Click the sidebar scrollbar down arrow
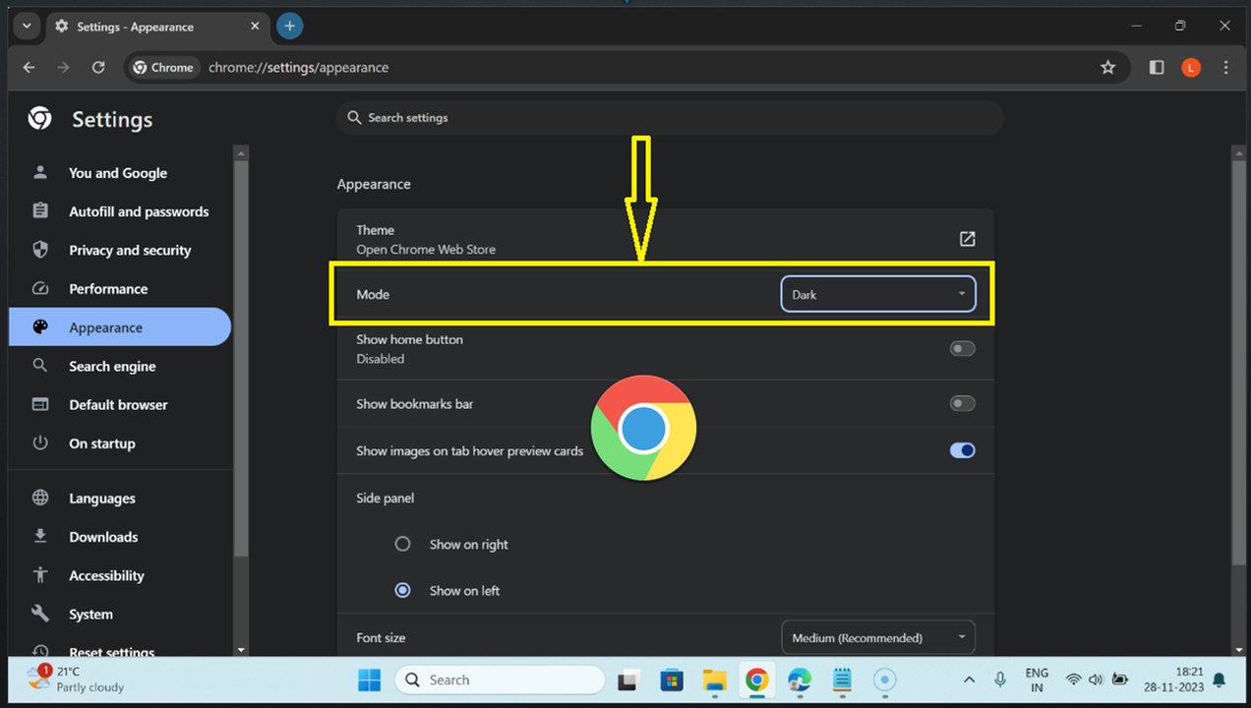Image resolution: width=1251 pixels, height=708 pixels. tap(241, 650)
